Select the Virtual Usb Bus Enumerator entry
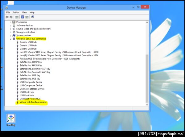Screen dimensions: 185x137 click(33, 102)
